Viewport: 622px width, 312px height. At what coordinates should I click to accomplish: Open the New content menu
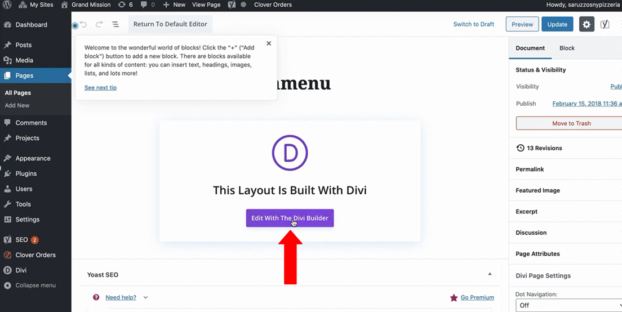(x=174, y=5)
